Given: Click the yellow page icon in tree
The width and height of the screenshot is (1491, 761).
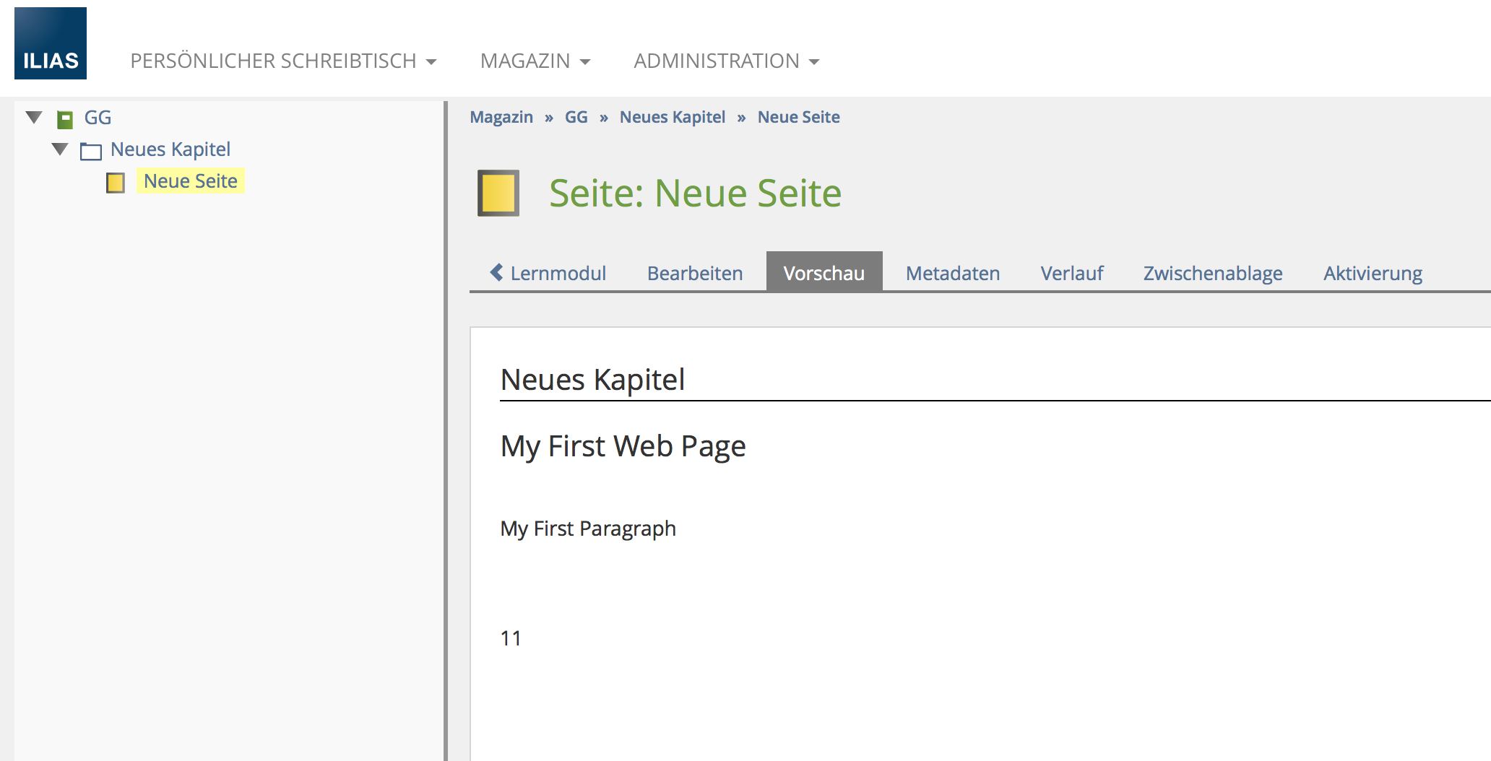Looking at the screenshot, I should (116, 183).
